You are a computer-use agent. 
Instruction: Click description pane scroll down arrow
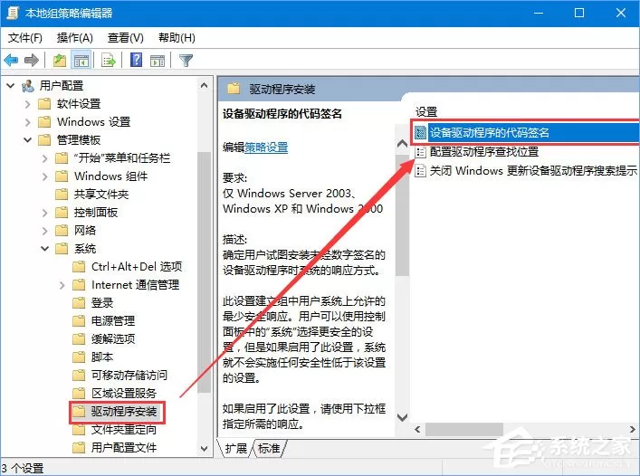(402, 417)
